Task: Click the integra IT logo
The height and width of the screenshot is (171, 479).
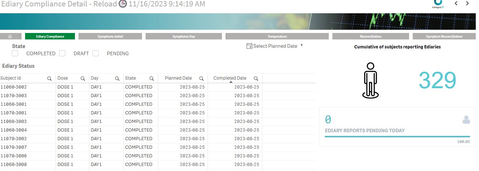Action: tap(438, 4)
